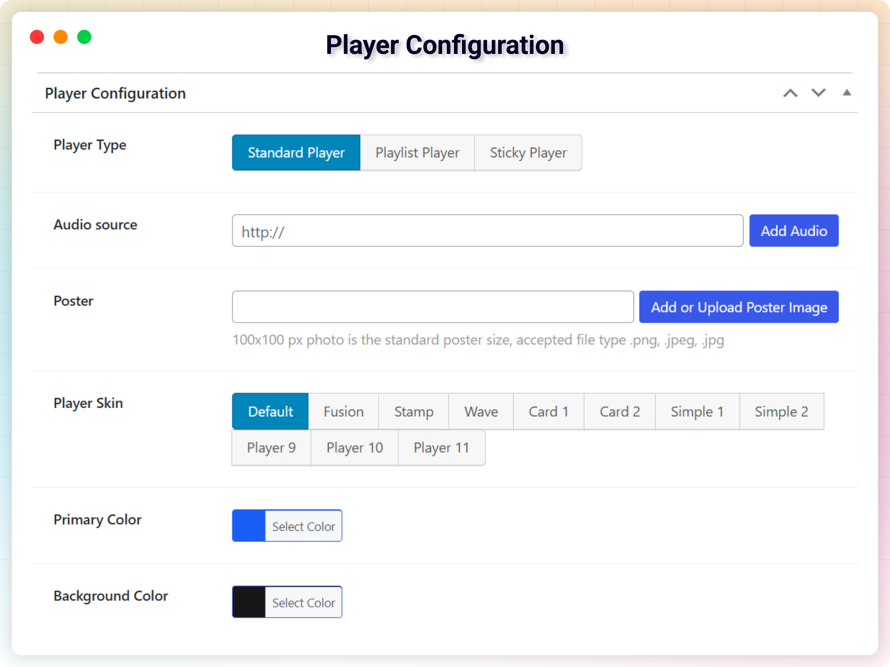Click the Player Skin label

pyautogui.click(x=88, y=403)
